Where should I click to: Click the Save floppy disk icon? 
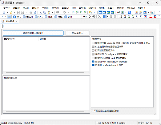point(18,12)
